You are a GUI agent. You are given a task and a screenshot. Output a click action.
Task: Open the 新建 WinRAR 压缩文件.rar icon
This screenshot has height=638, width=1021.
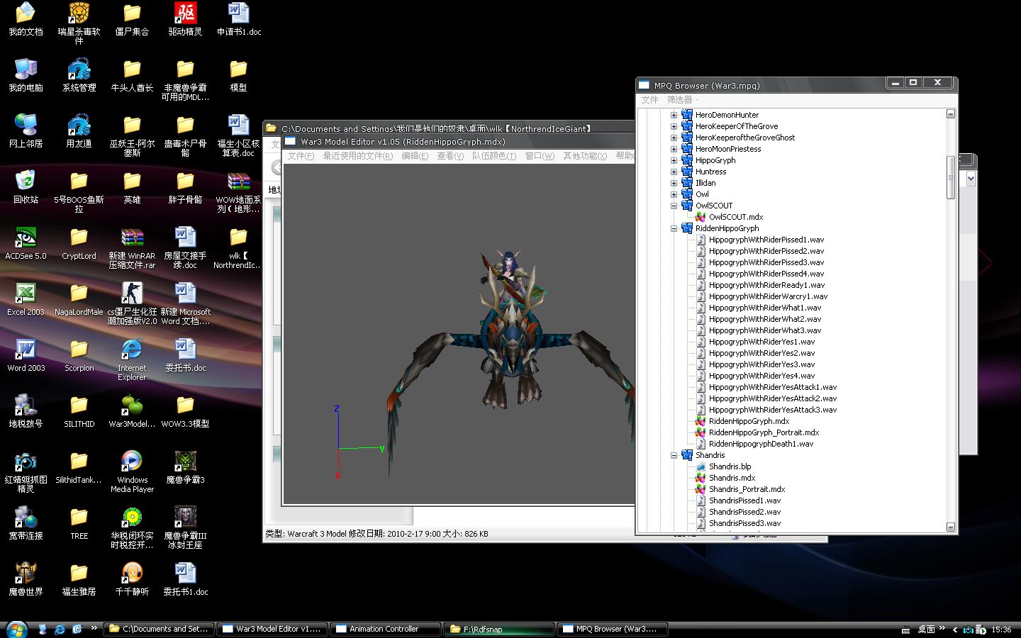132,247
